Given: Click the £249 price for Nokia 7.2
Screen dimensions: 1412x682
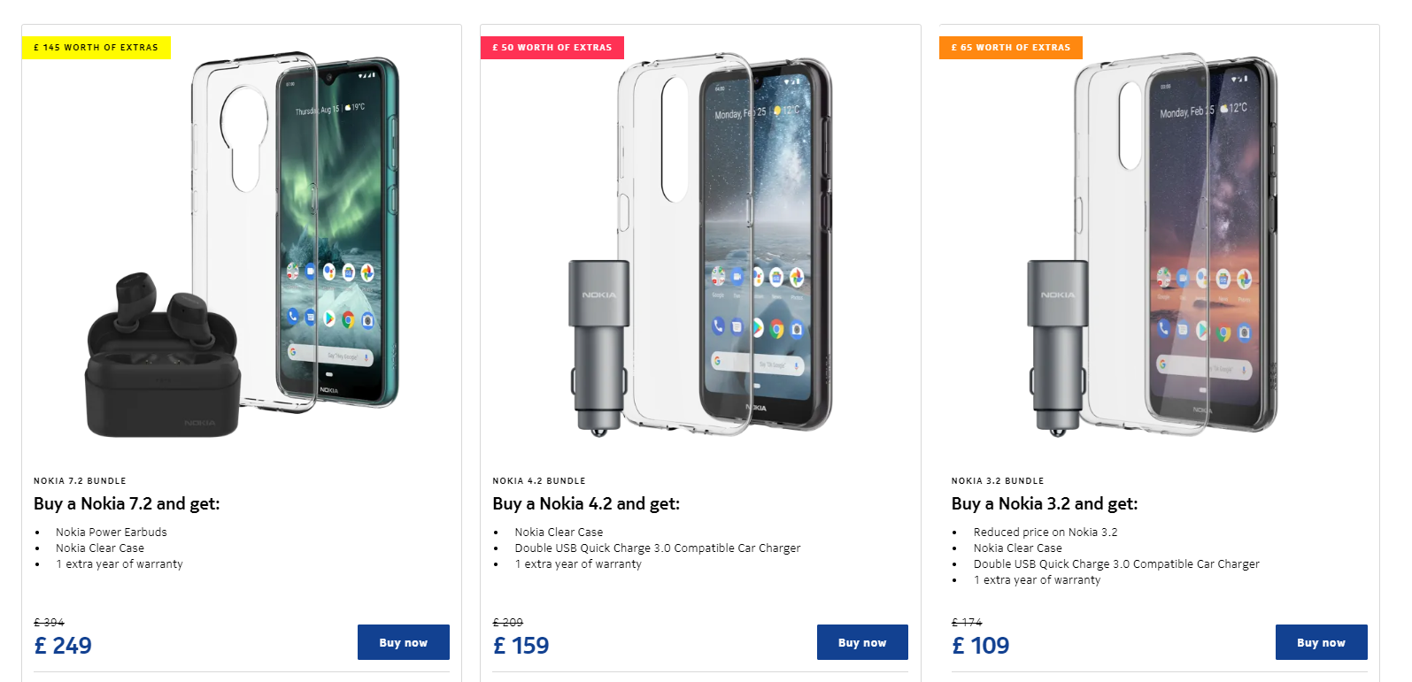Looking at the screenshot, I should pyautogui.click(x=63, y=646).
